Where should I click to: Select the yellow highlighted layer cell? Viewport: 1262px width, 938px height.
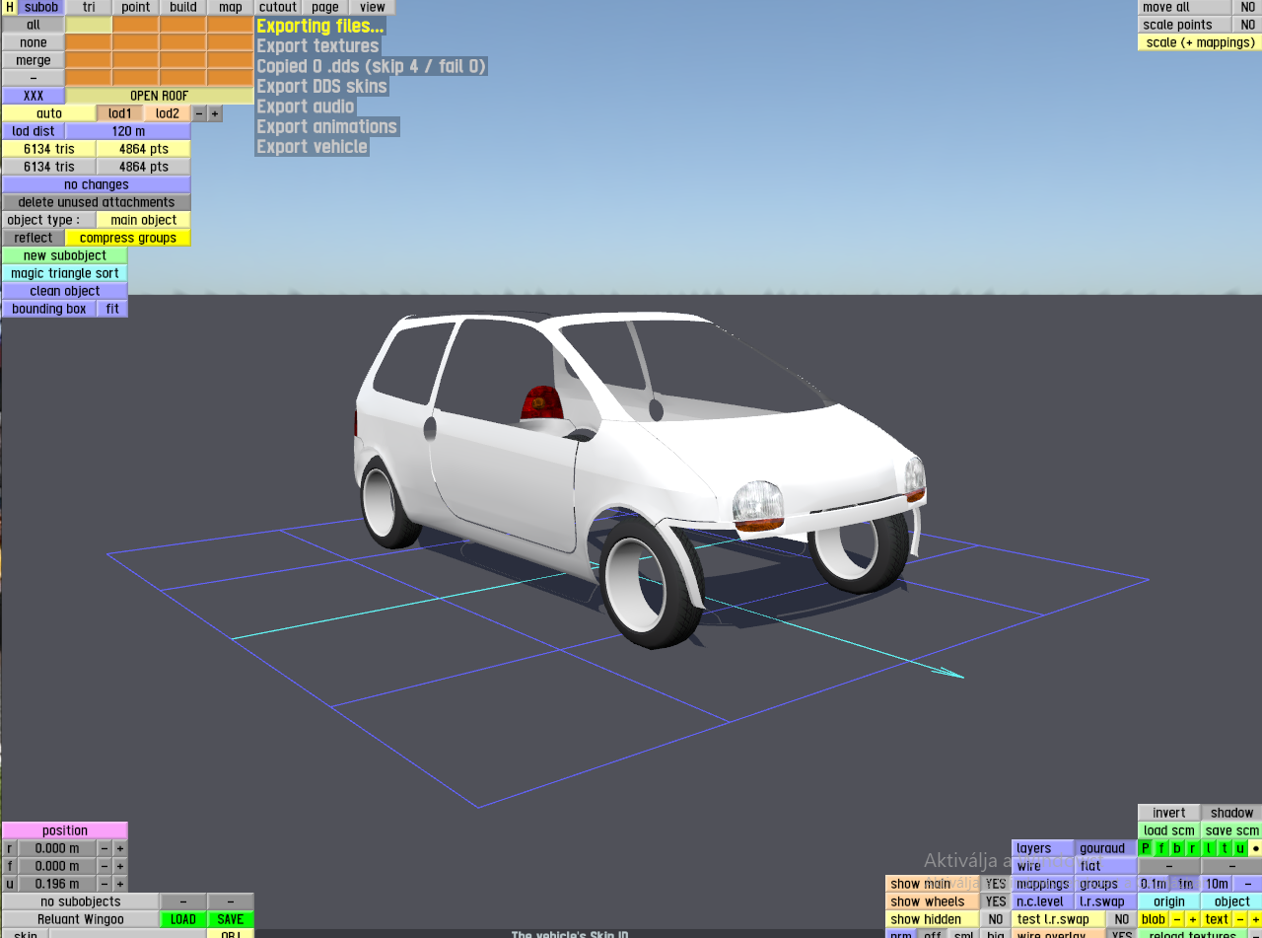89,25
